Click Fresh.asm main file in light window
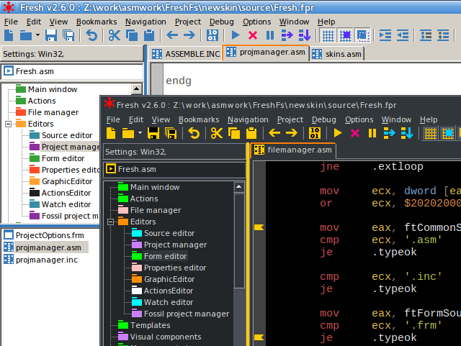 click(x=35, y=71)
